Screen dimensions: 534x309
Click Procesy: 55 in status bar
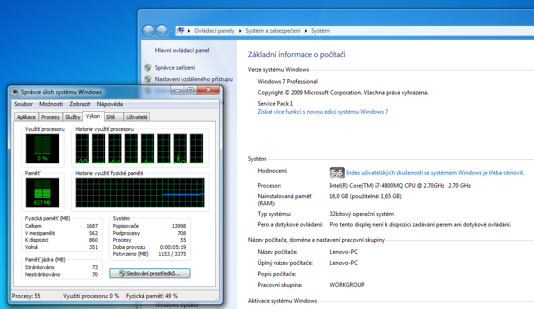[26, 296]
